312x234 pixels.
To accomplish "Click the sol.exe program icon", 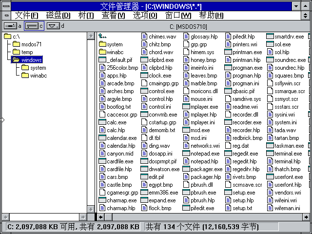I will pyautogui.click(x=270, y=44).
